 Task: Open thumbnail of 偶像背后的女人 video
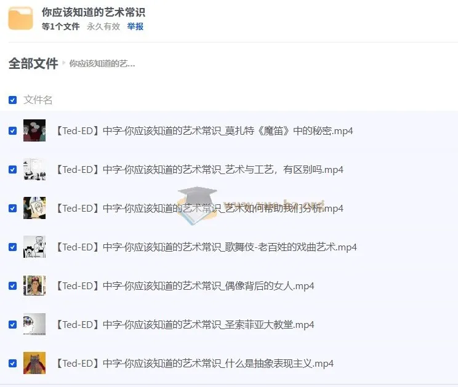tap(34, 285)
